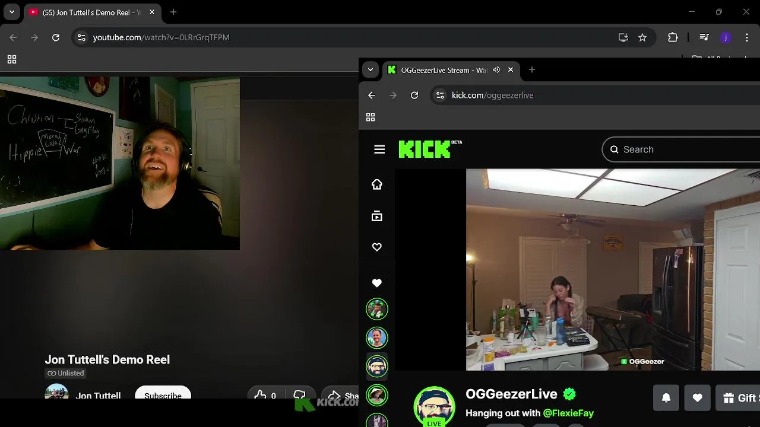
Task: View site information for kick.com
Action: [x=440, y=95]
